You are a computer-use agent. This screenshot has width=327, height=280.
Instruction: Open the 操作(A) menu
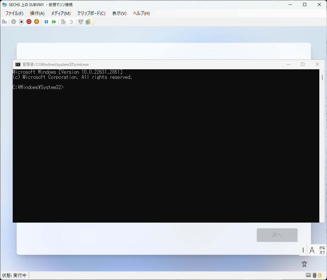tap(37, 13)
